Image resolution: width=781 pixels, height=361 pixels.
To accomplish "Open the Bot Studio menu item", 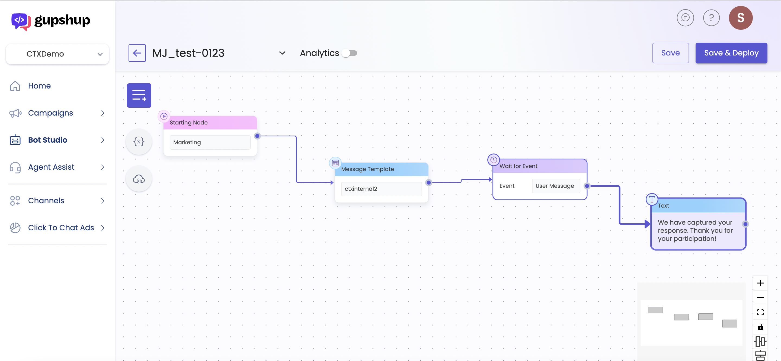I will pos(48,140).
